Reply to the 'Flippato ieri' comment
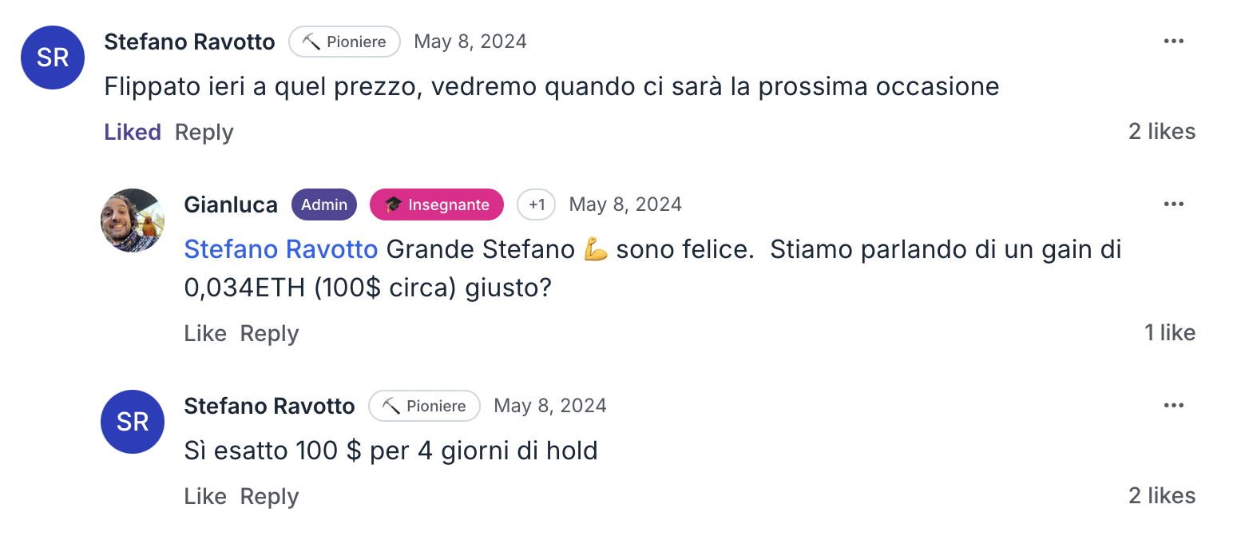Image resolution: width=1233 pixels, height=540 pixels. pyautogui.click(x=204, y=132)
